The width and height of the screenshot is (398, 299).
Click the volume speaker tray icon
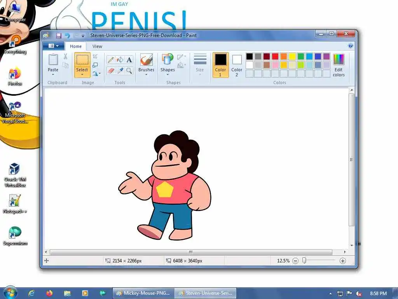click(x=359, y=294)
